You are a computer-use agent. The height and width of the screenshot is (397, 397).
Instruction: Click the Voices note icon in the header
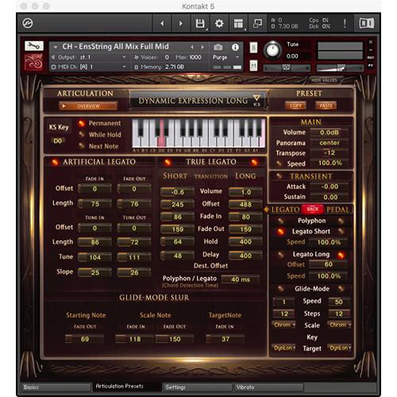[x=136, y=57]
